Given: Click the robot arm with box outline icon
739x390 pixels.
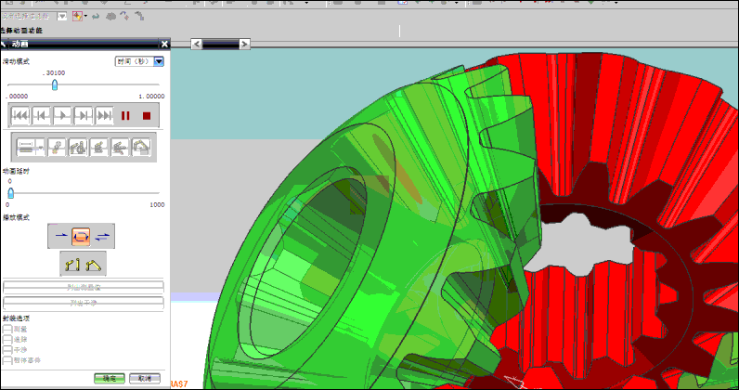Looking at the screenshot, I should (x=141, y=148).
